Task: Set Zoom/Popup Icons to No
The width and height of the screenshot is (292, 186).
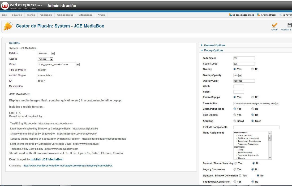Action: (x=252, y=109)
